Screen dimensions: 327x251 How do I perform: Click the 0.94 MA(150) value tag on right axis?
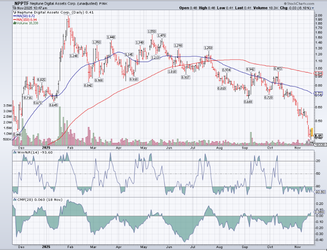(x=318, y=73)
